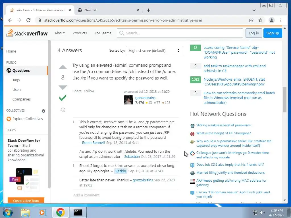Viewport: 291px width, 218px height.
Task: Close the New Tab tab
Action: tap(138, 10)
